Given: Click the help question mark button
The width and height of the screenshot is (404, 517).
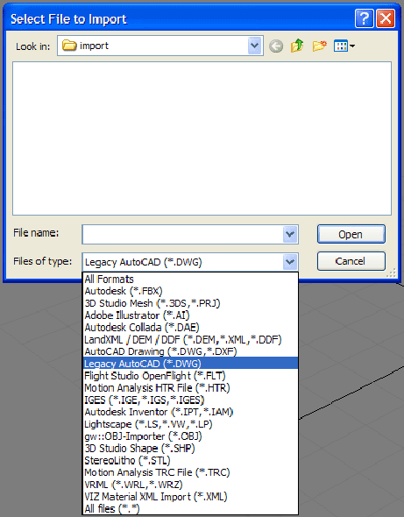Looking at the screenshot, I should click(364, 18).
